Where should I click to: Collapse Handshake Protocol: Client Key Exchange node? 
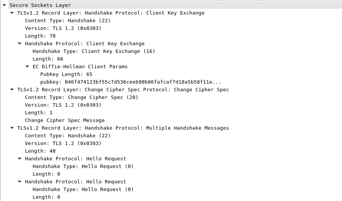pyautogui.click(x=20, y=43)
